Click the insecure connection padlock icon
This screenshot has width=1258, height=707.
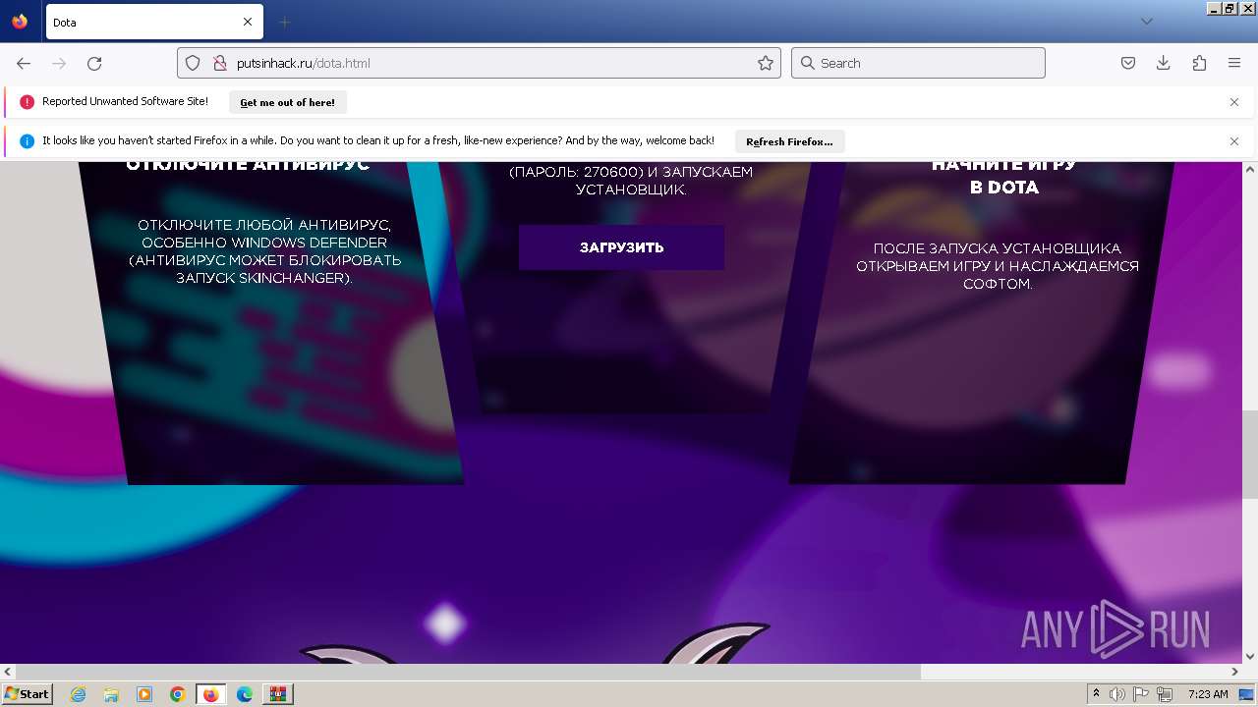click(x=220, y=63)
